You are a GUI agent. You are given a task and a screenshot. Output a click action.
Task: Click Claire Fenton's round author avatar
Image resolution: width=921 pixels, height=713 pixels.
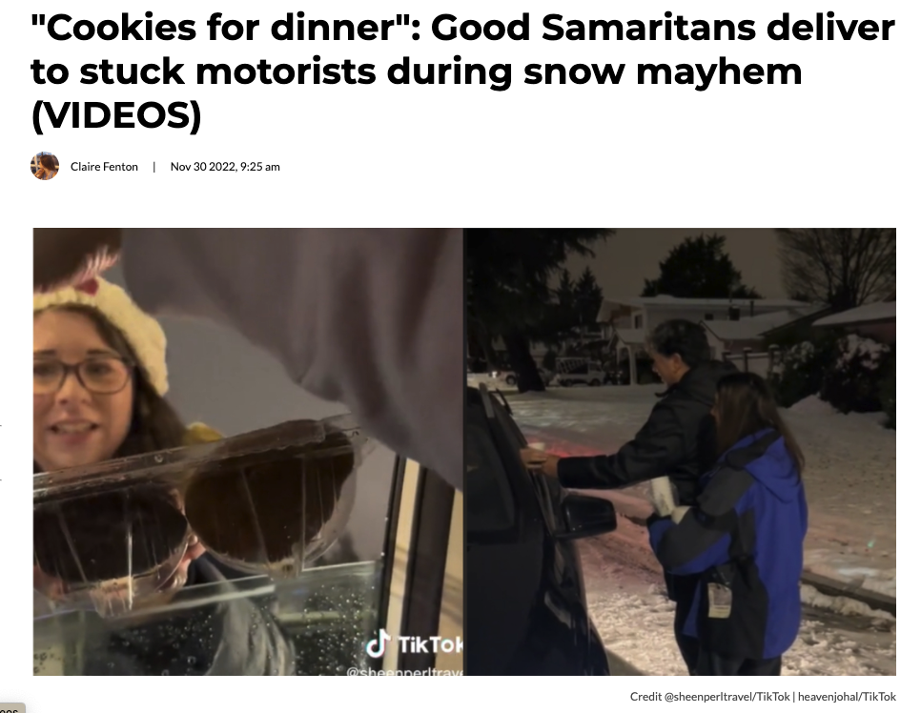pyautogui.click(x=45, y=166)
